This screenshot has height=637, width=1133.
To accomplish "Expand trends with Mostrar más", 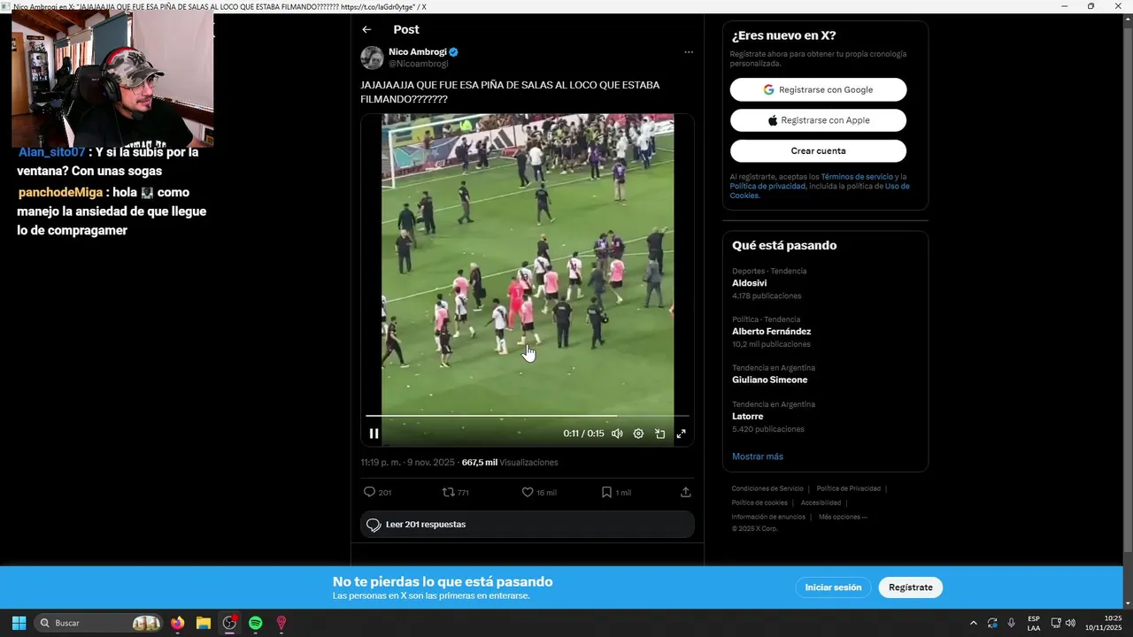I will pyautogui.click(x=758, y=457).
